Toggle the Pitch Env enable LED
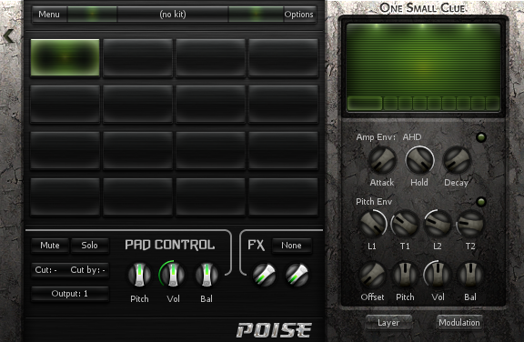This screenshot has height=342, width=524. (481, 202)
